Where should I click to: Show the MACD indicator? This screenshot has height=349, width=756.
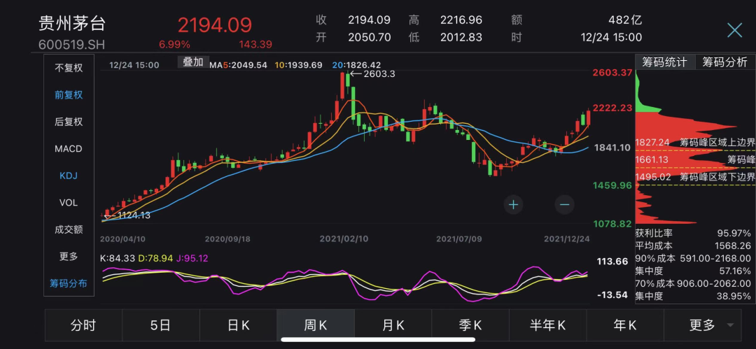click(x=69, y=149)
